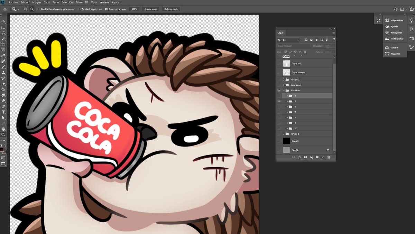Show the Capa 108 layer
Screen dimensions: 415x234
click(x=279, y=64)
